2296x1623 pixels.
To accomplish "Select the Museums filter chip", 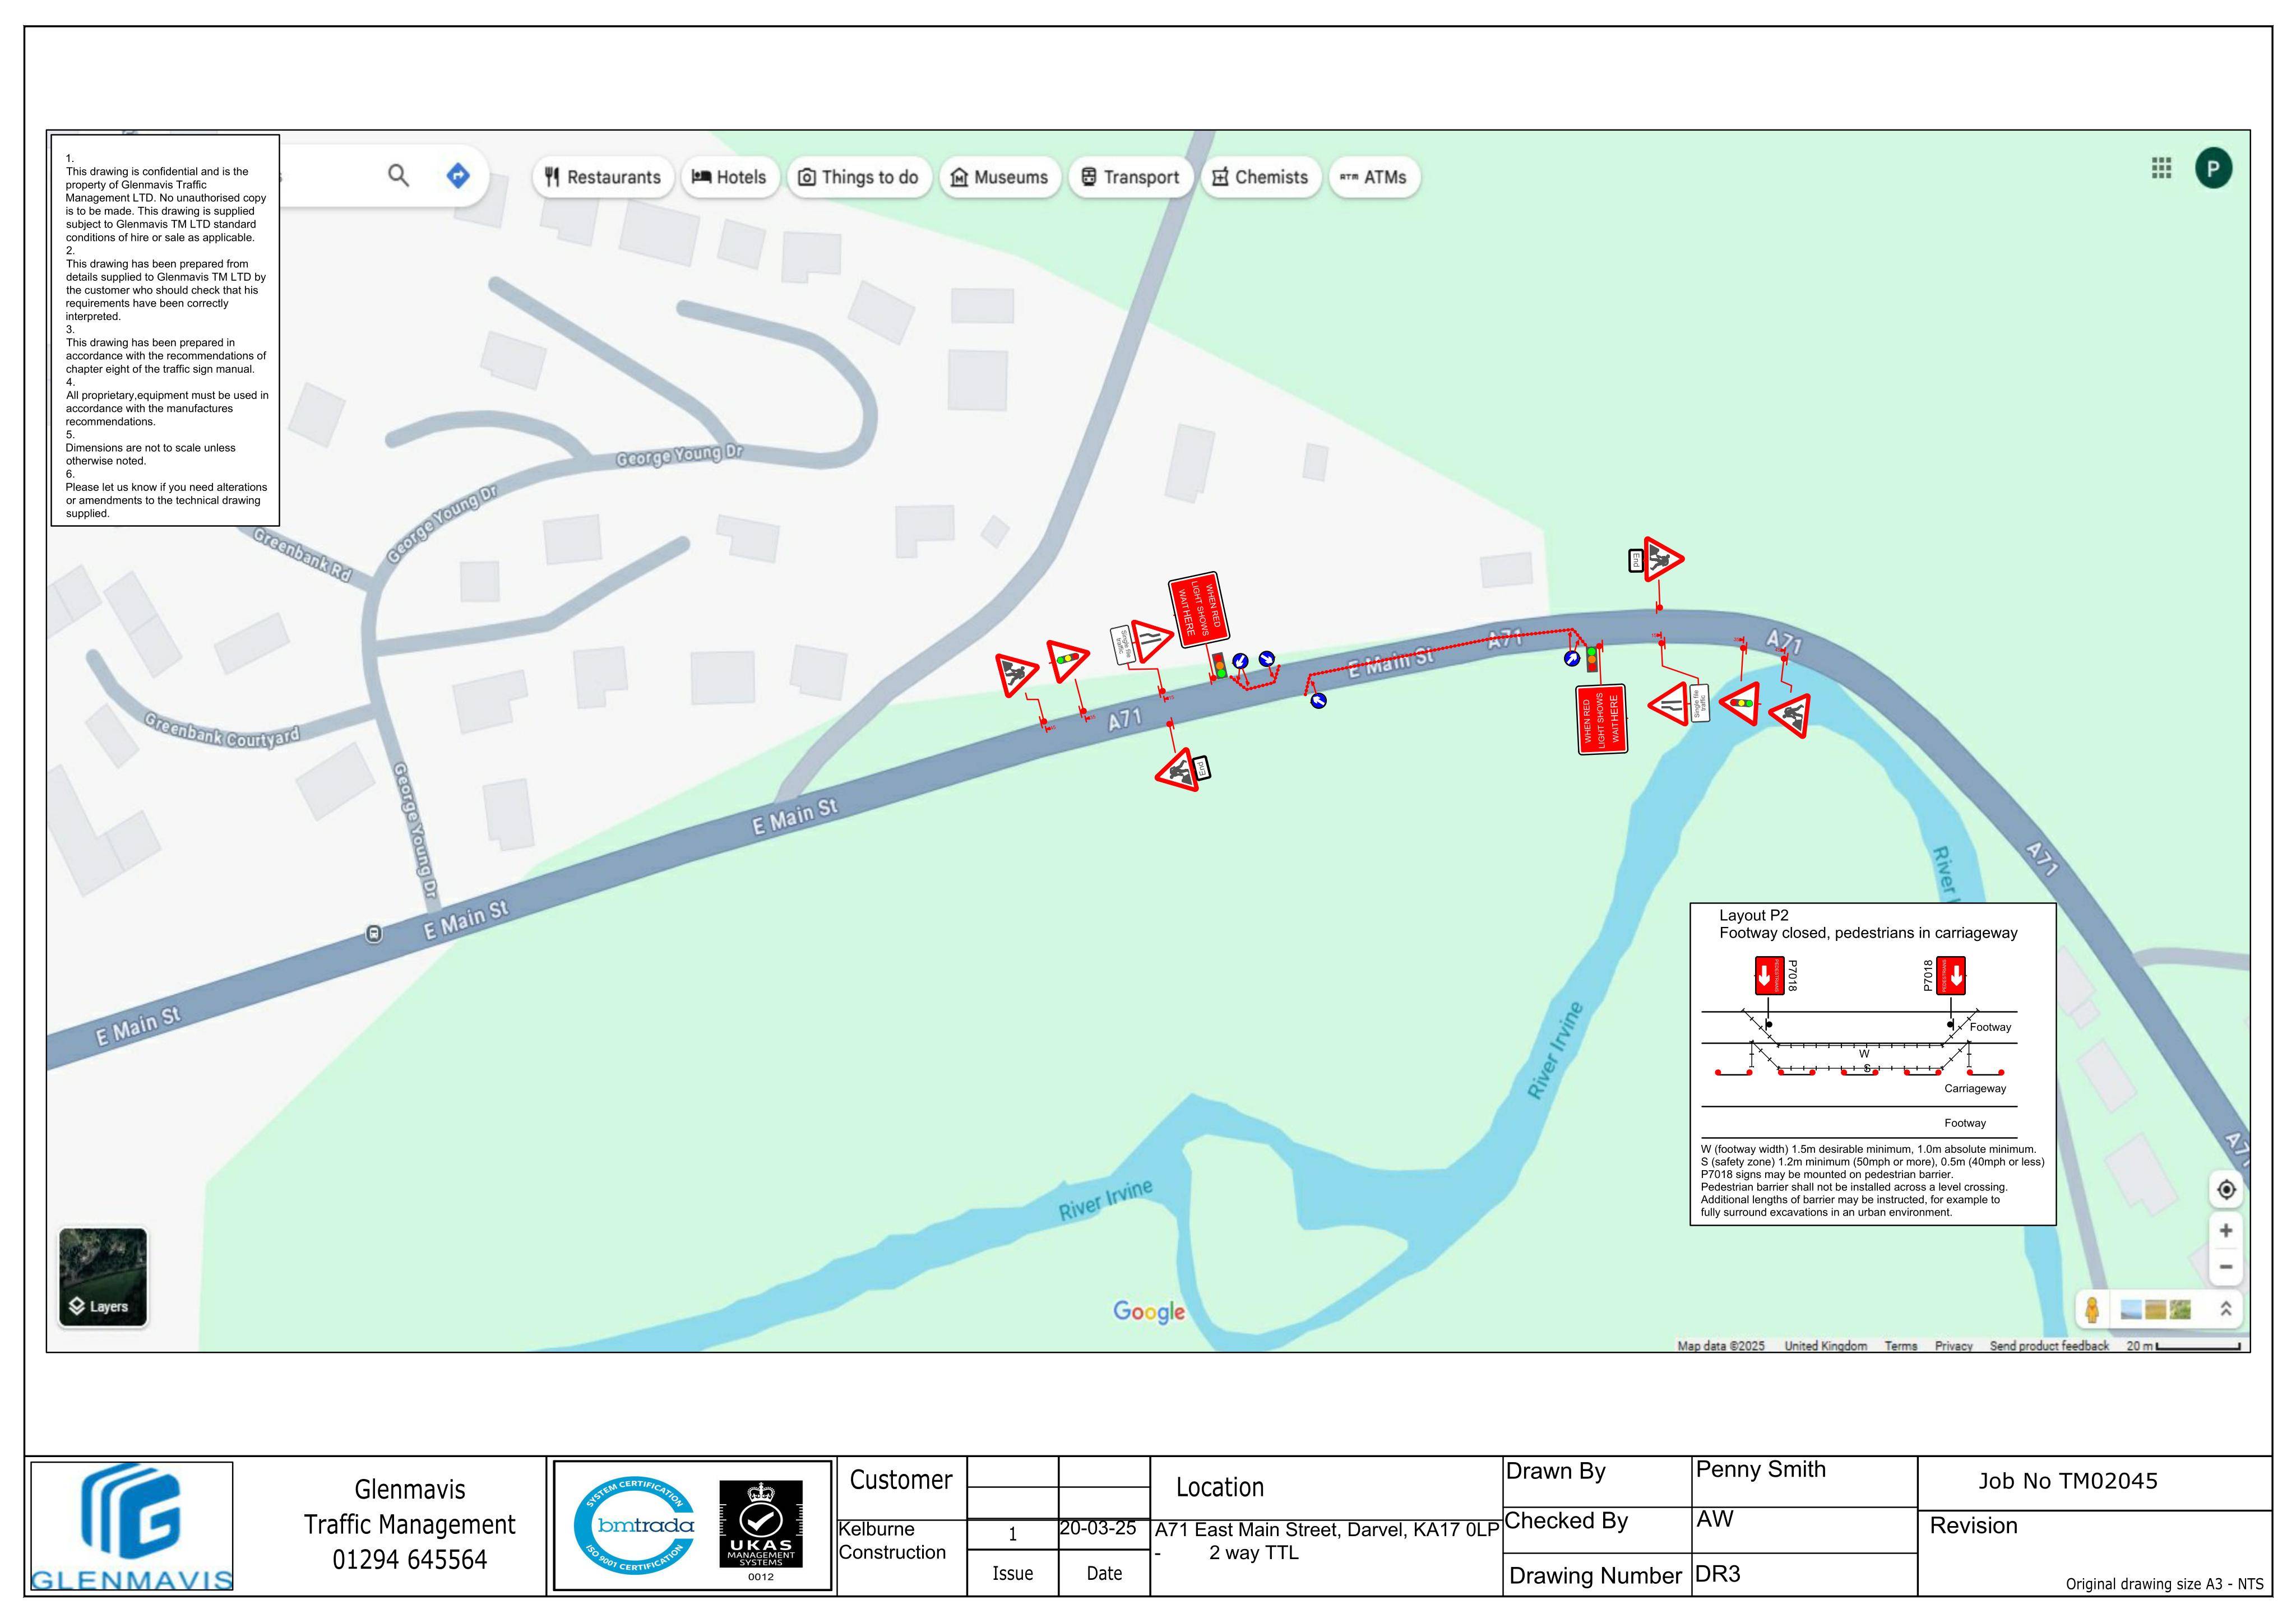I will pos(1000,177).
